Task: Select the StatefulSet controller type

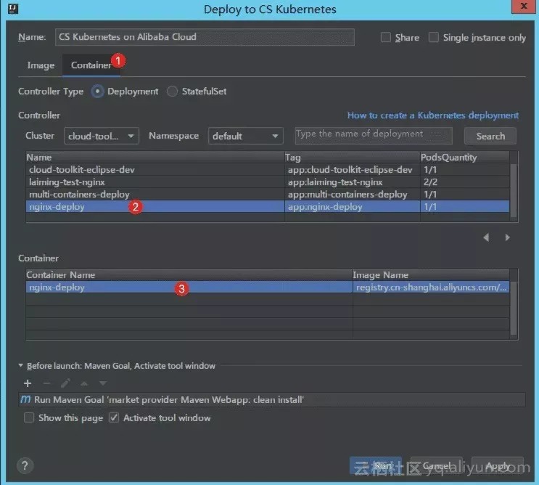Action: point(172,91)
